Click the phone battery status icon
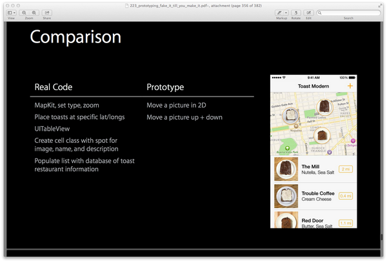Image resolution: width=387 pixels, height=262 pixels. [x=352, y=77]
